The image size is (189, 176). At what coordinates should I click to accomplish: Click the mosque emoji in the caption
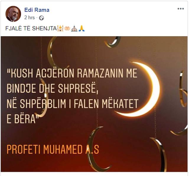[60, 28]
